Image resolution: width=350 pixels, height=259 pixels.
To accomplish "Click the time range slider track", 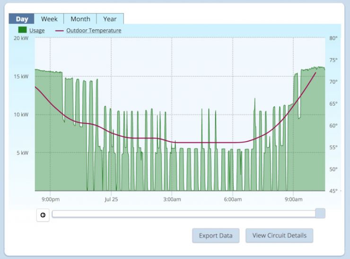I will click(184, 214).
